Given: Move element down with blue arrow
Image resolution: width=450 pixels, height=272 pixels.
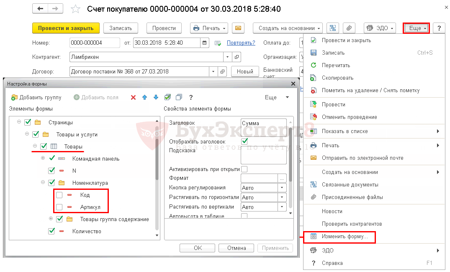Looking at the screenshot, I should (x=156, y=97).
